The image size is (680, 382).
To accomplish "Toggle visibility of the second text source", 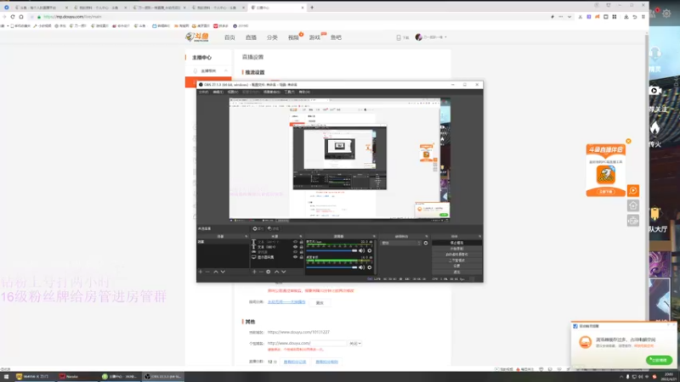I will [295, 247].
